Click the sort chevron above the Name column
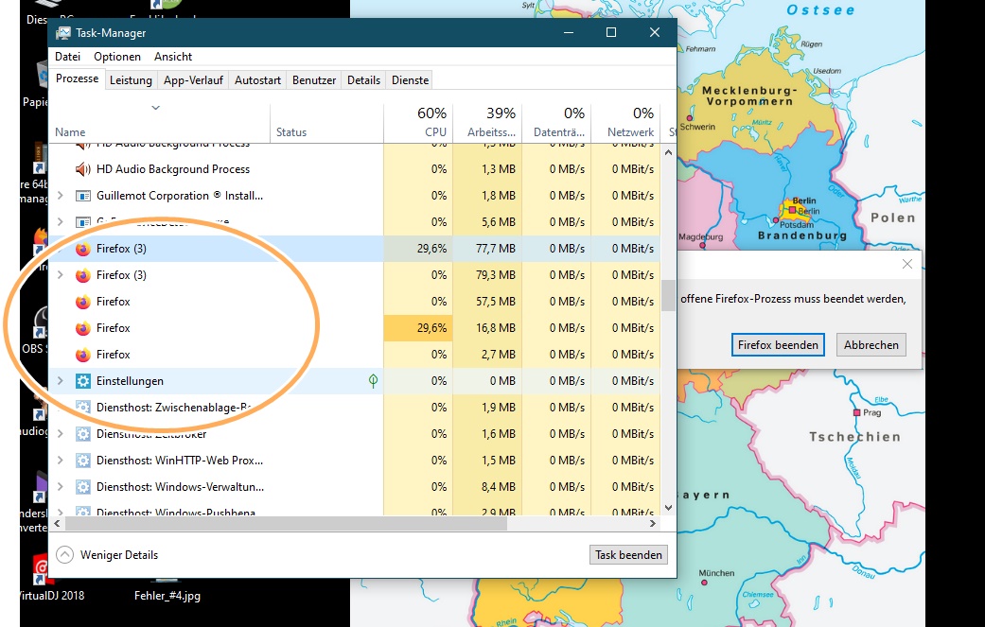 pos(156,108)
